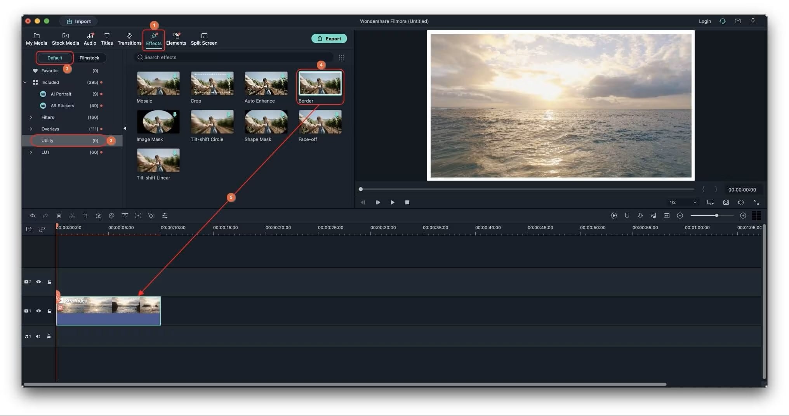789x416 pixels.
Task: Select the Border effect thumbnail
Action: click(320, 84)
